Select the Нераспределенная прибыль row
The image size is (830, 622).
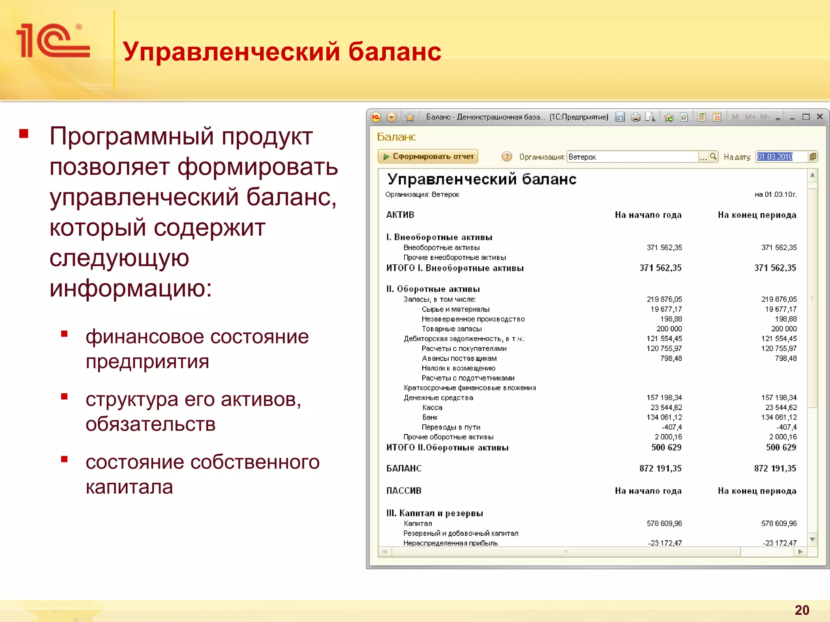592,543
